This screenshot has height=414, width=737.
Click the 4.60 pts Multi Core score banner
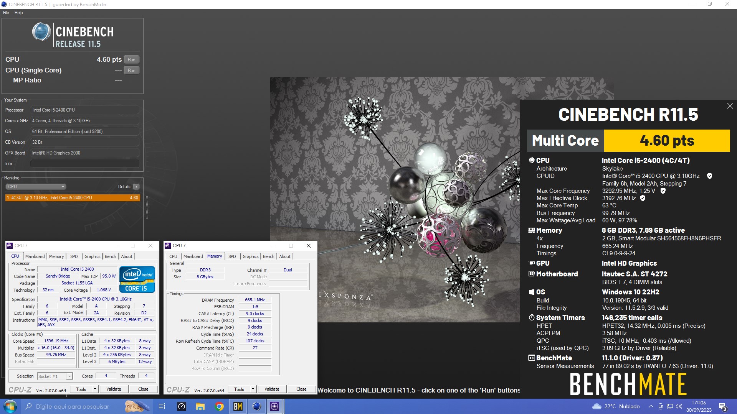pyautogui.click(x=628, y=141)
